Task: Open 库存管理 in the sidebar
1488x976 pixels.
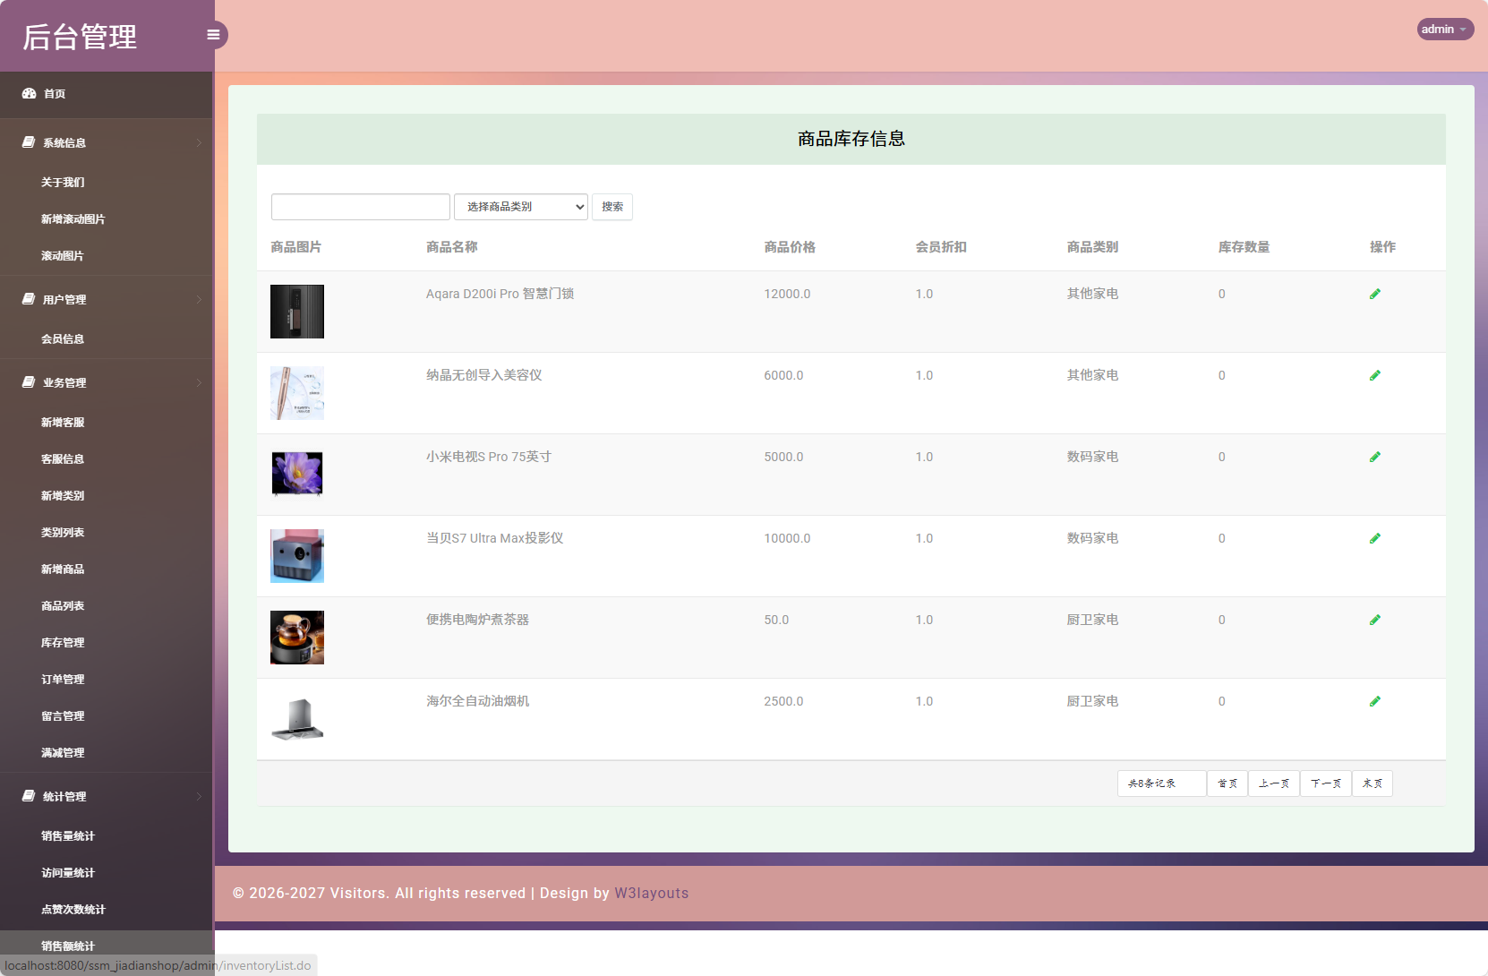Action: coord(63,643)
